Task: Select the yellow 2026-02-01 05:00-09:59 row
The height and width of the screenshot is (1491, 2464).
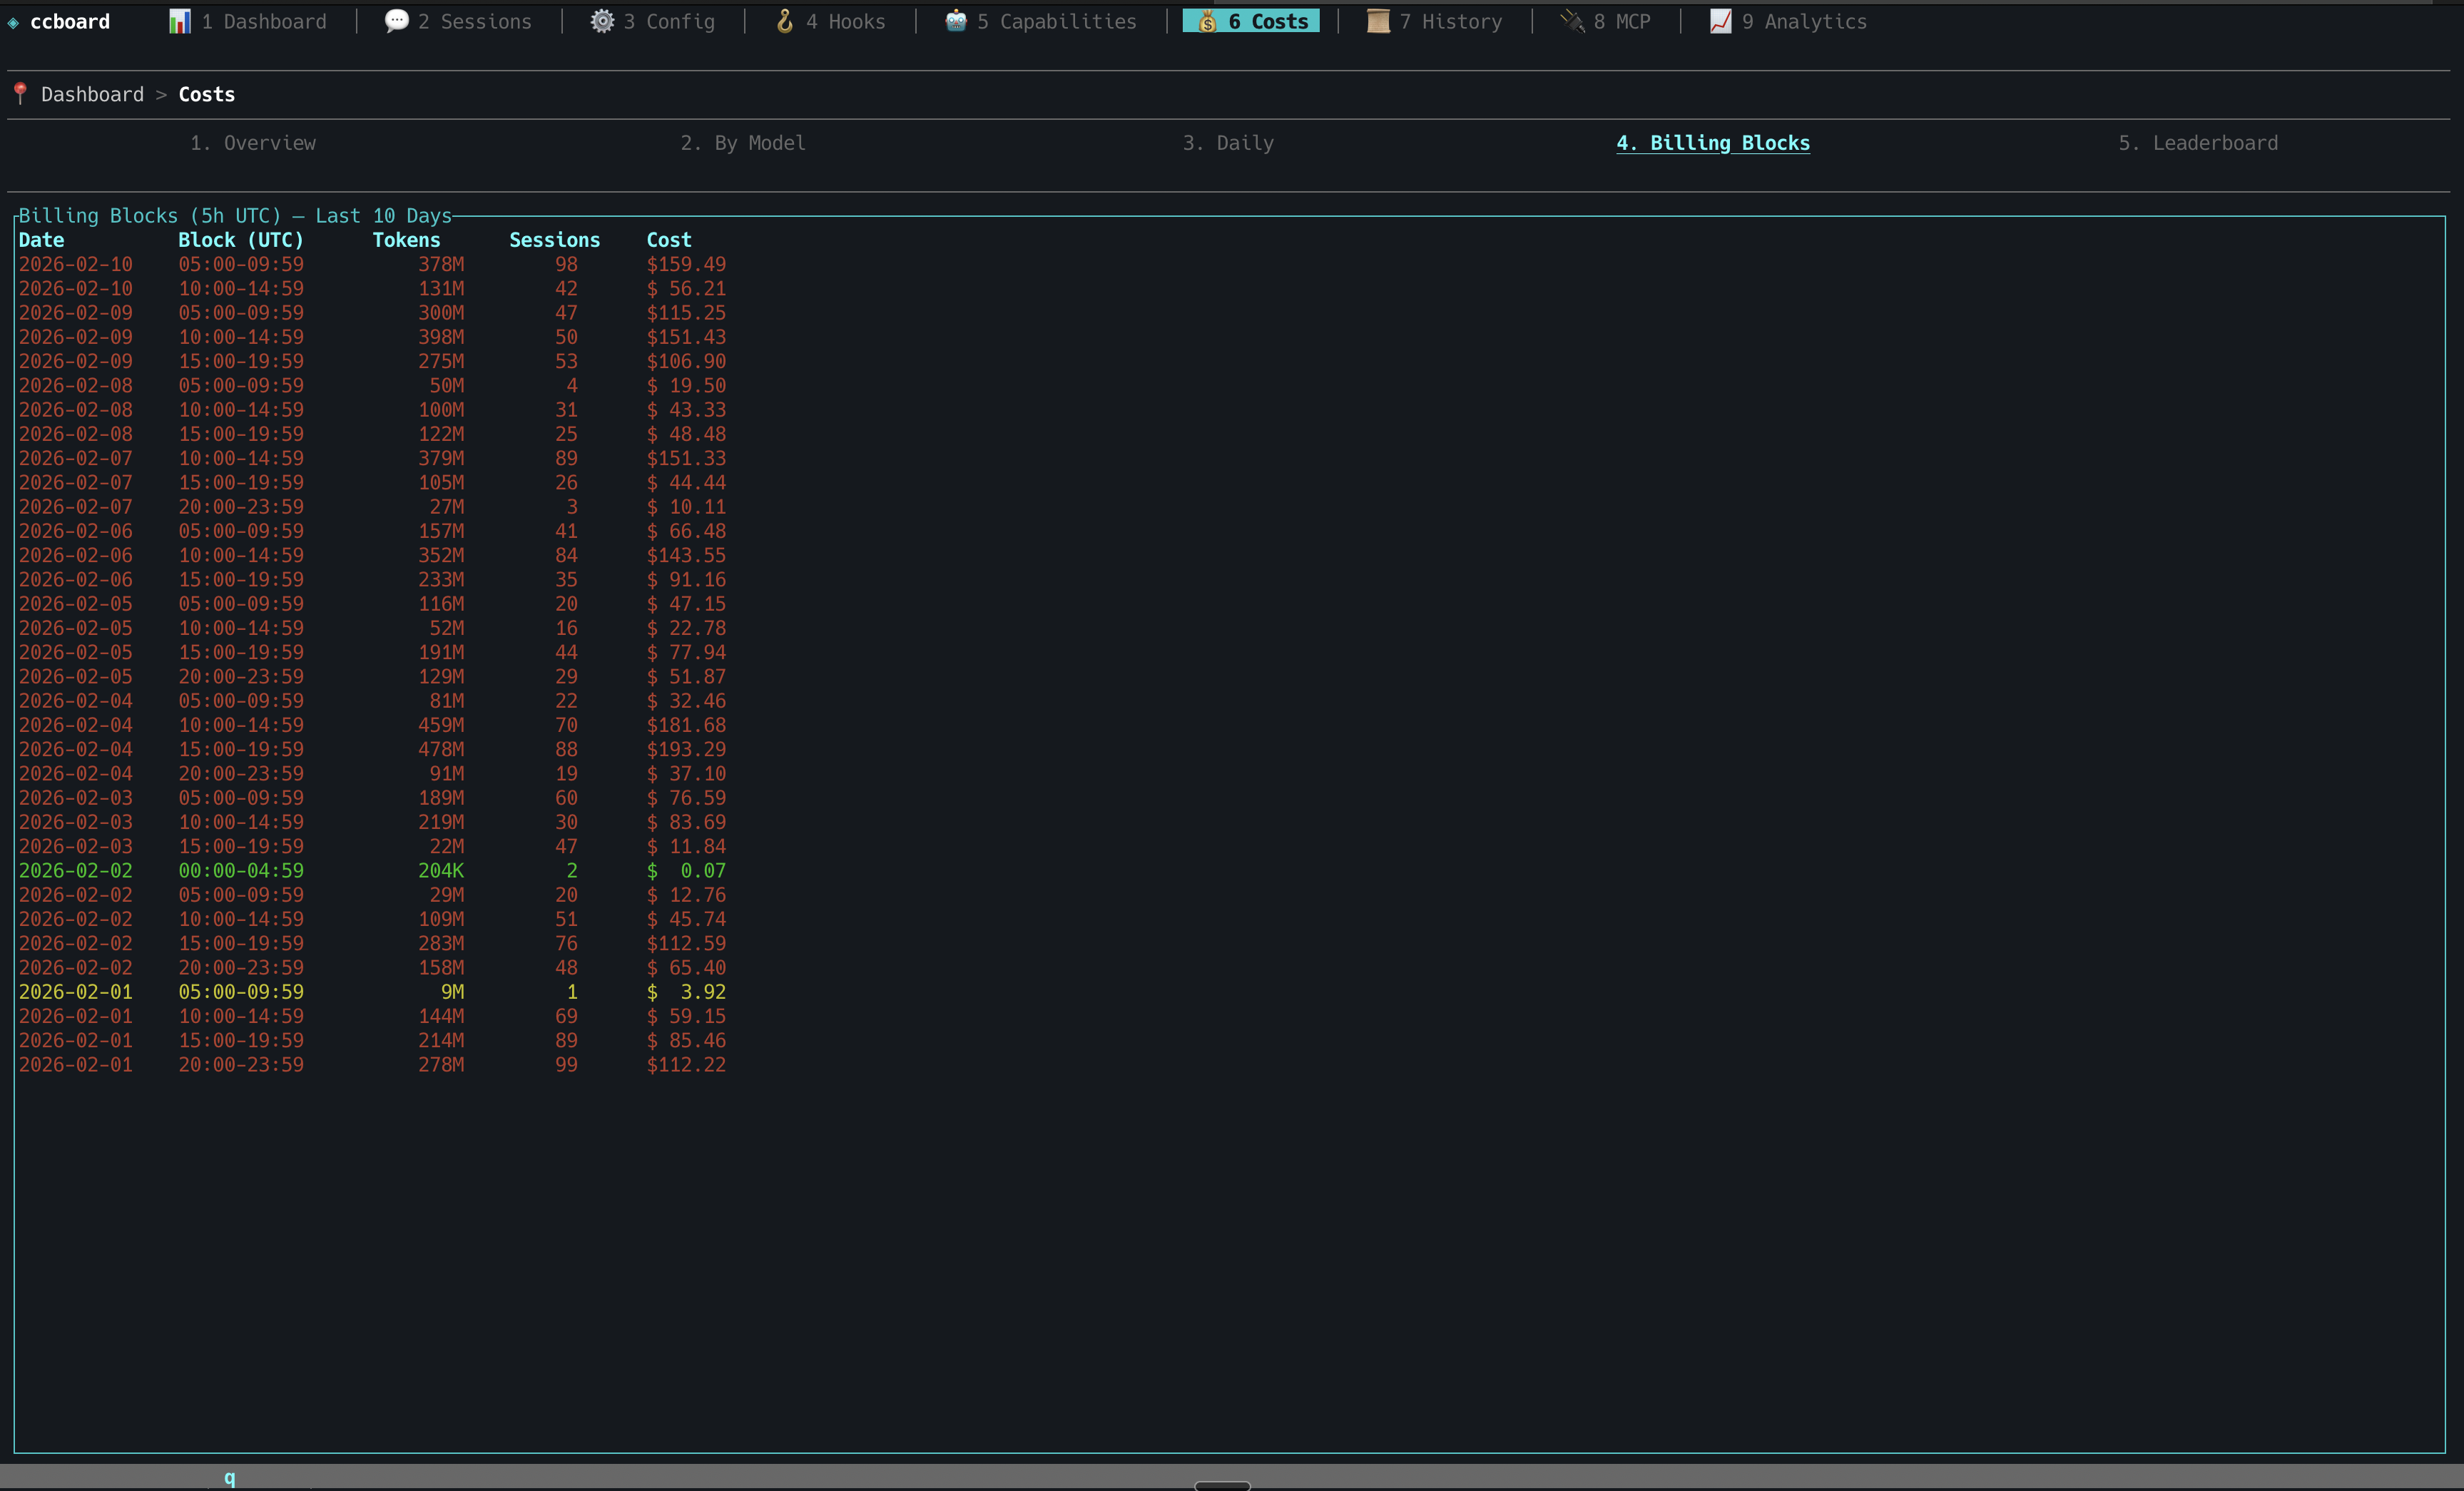Action: click(370, 992)
